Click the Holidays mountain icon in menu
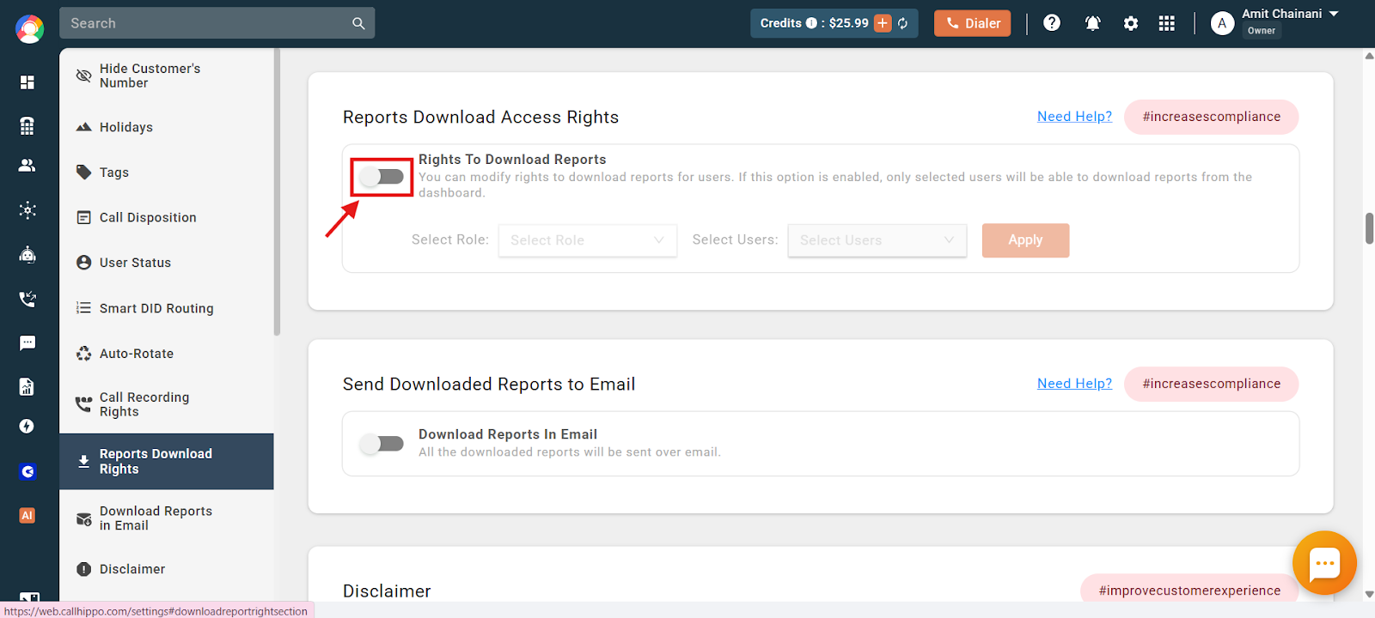Screen dimensions: 1375x618 point(83,127)
